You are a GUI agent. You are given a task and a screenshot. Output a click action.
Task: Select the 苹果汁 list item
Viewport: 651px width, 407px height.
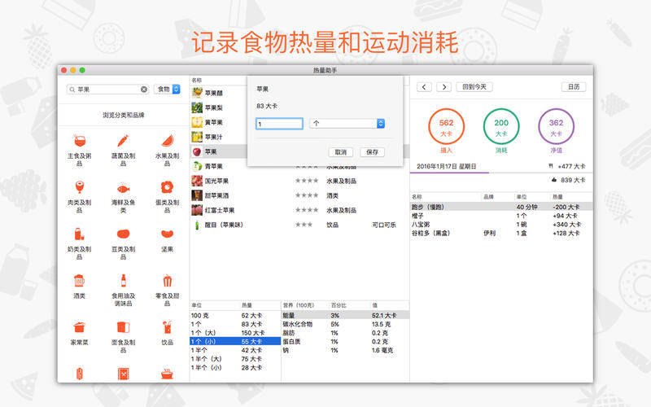pos(219,137)
